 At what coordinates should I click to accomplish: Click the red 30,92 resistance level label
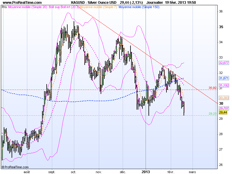(x=213, y=88)
